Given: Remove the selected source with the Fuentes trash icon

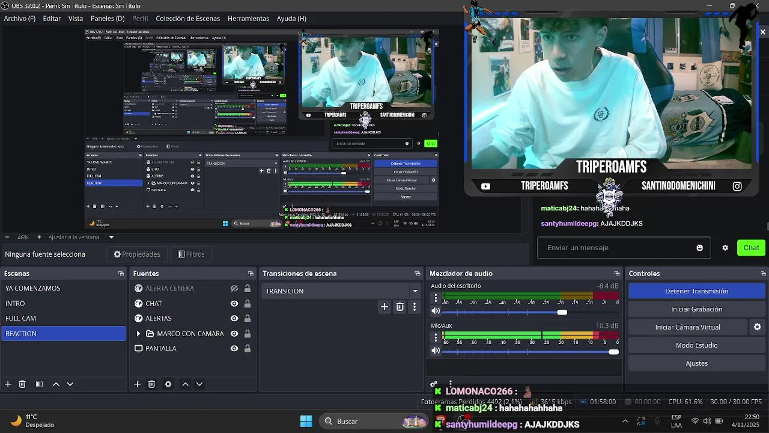Looking at the screenshot, I should 151,384.
